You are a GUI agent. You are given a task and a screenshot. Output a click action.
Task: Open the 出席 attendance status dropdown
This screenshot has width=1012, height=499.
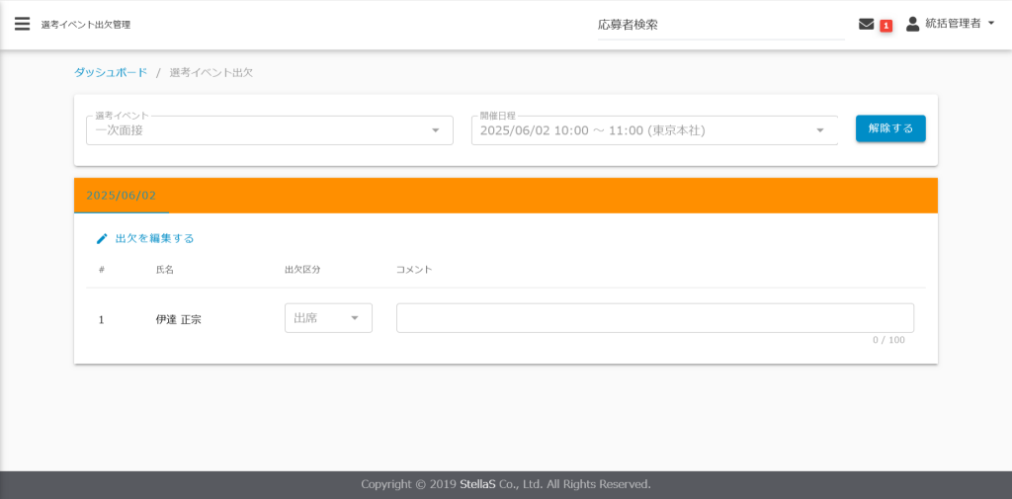pos(328,318)
